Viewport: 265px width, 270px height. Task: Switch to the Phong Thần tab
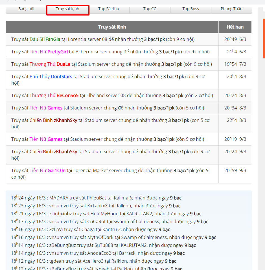pyautogui.click(x=231, y=9)
